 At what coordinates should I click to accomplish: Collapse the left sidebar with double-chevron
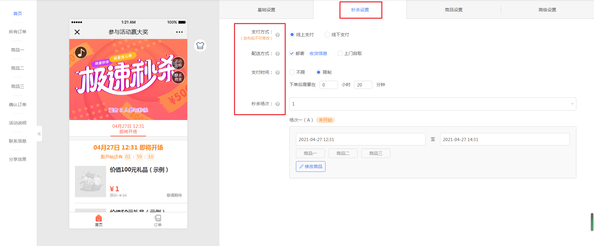39,134
